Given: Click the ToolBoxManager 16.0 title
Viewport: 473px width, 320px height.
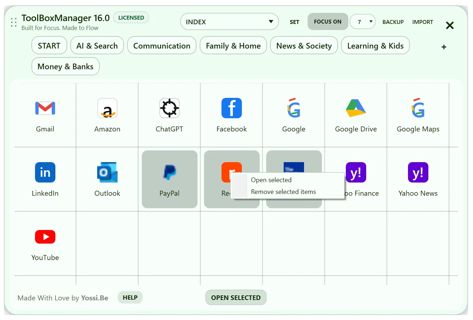Looking at the screenshot, I should pyautogui.click(x=65, y=18).
